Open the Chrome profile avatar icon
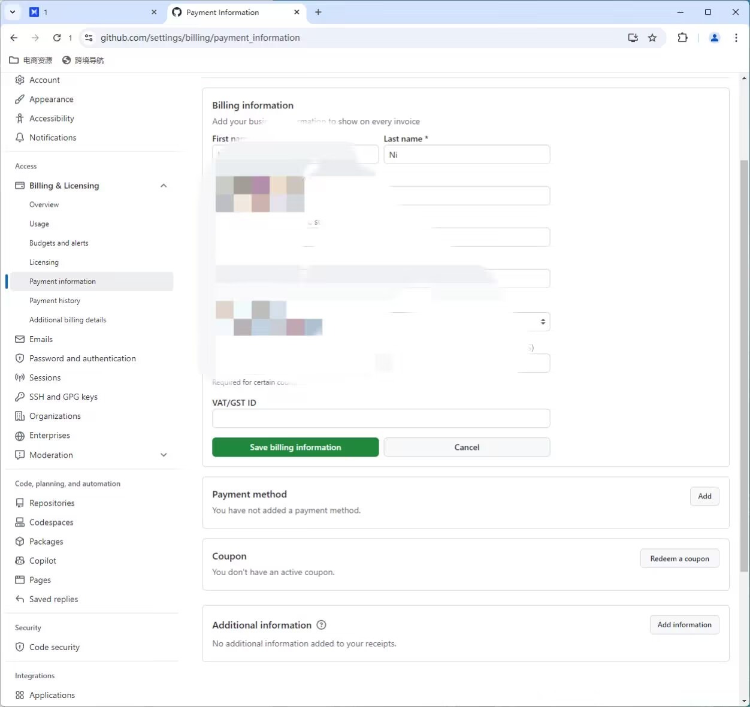 [714, 38]
